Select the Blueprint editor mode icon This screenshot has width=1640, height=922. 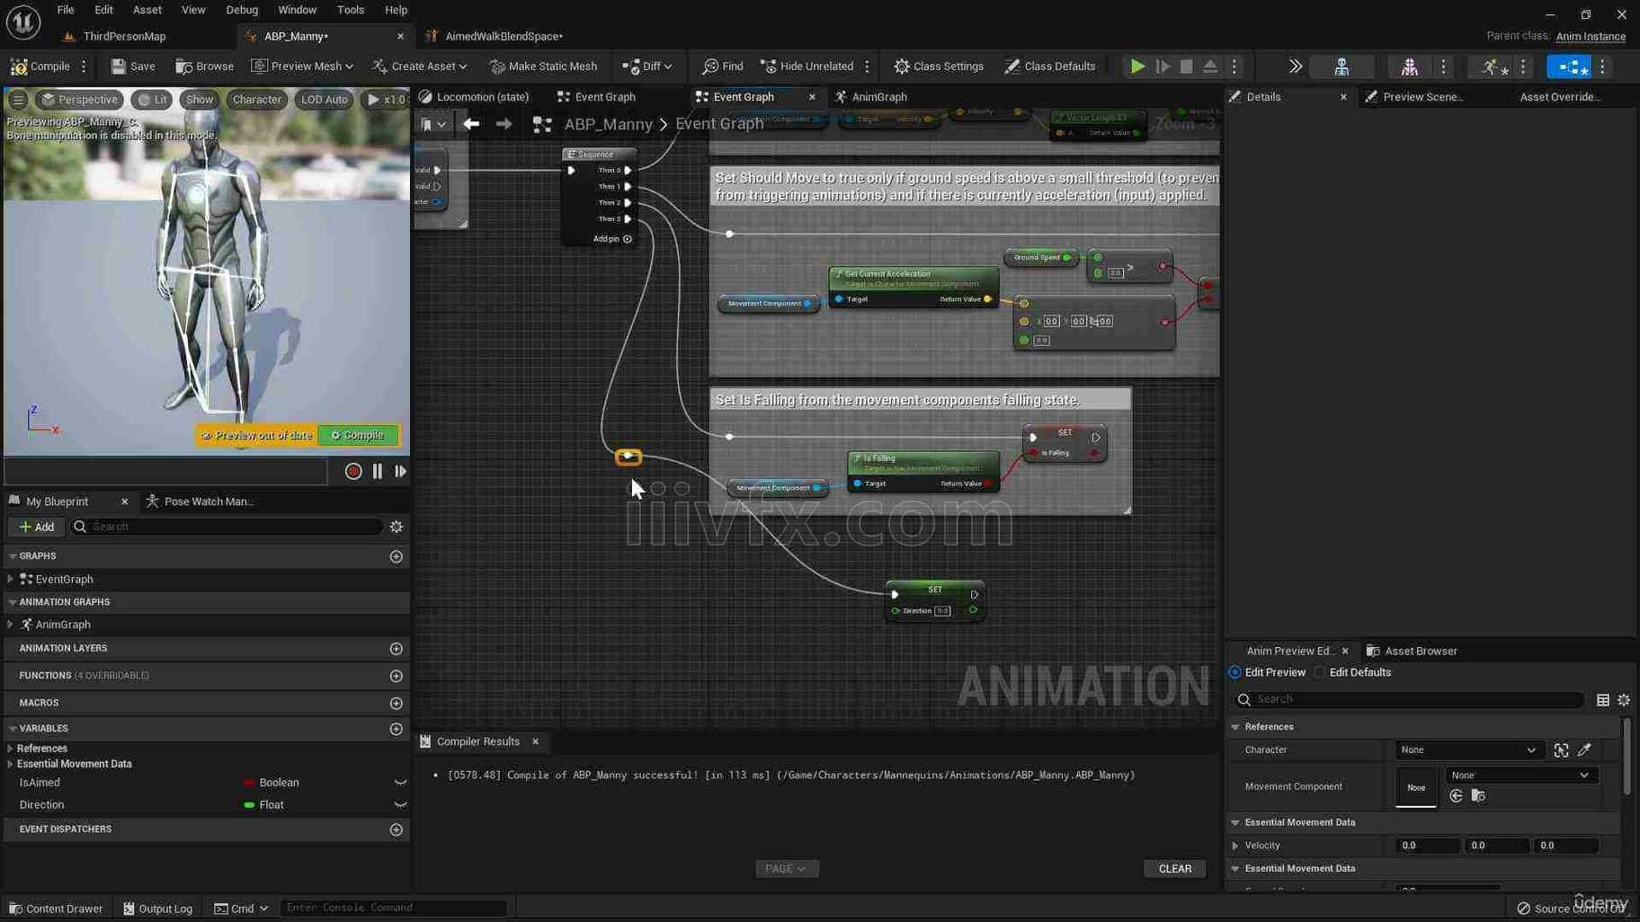point(1569,66)
